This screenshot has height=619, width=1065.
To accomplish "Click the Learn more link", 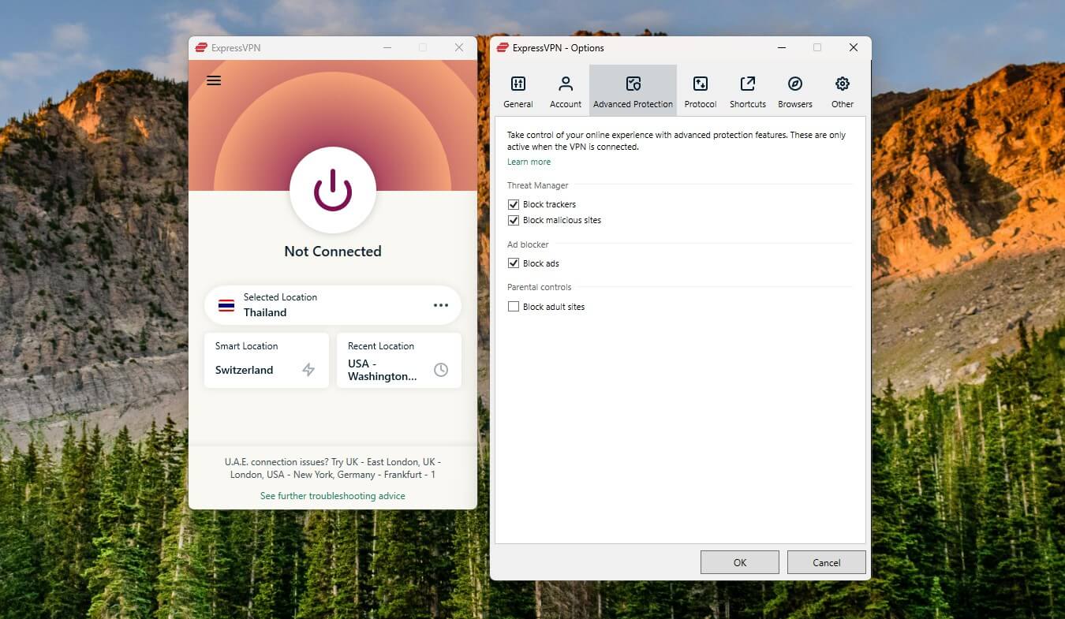I will point(529,162).
